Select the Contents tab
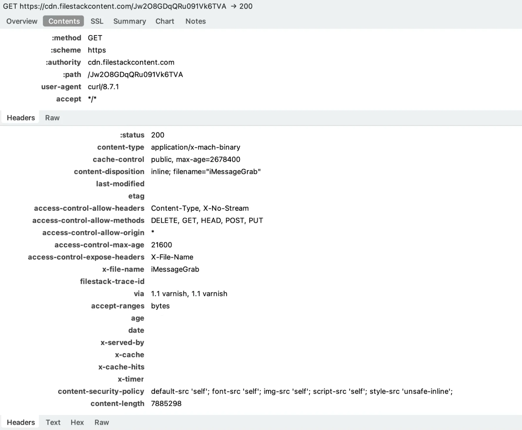Image resolution: width=522 pixels, height=430 pixels. coord(64,21)
